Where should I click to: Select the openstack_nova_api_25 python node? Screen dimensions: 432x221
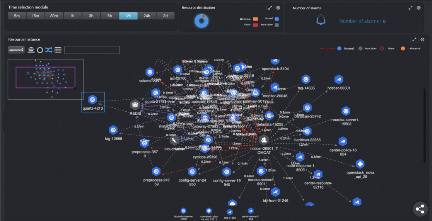tap(360, 164)
